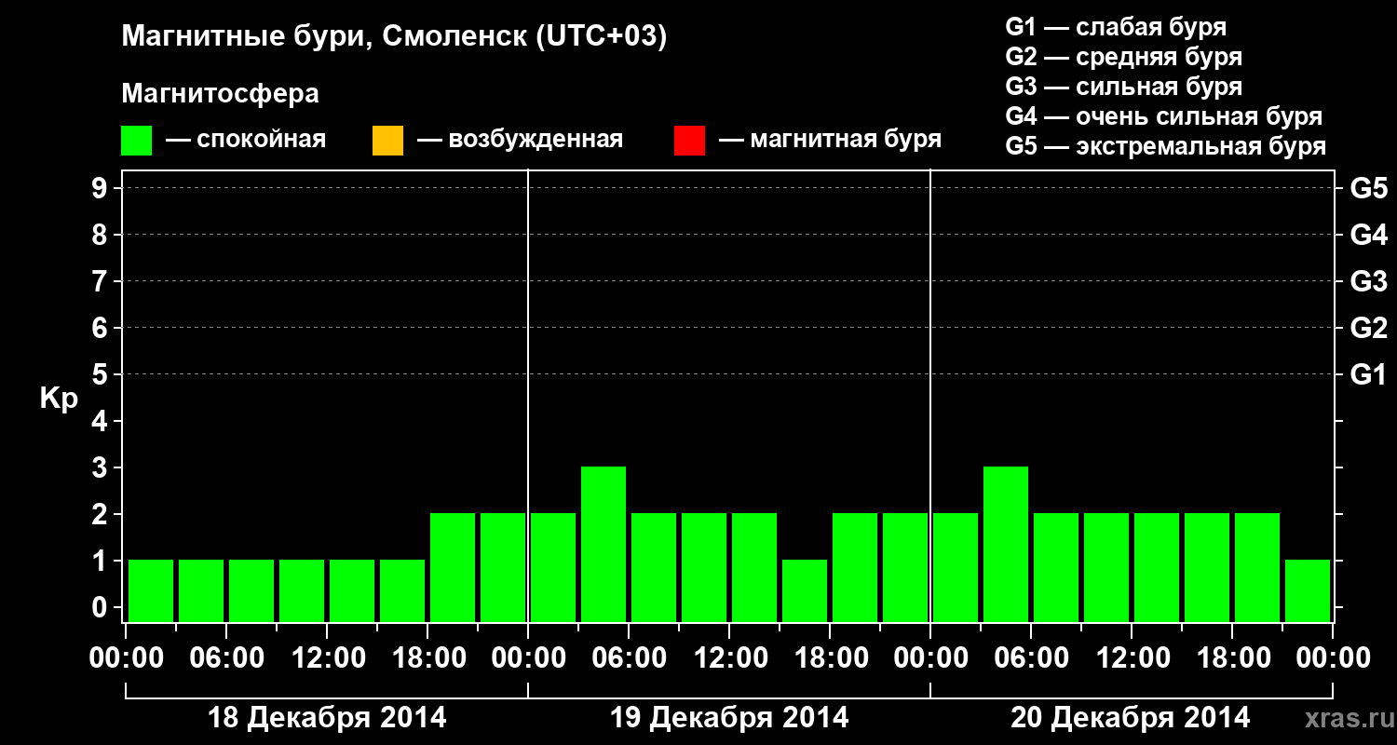Click the green 'спокойная' legend swatch
This screenshot has width=1397, height=745.
(x=137, y=141)
